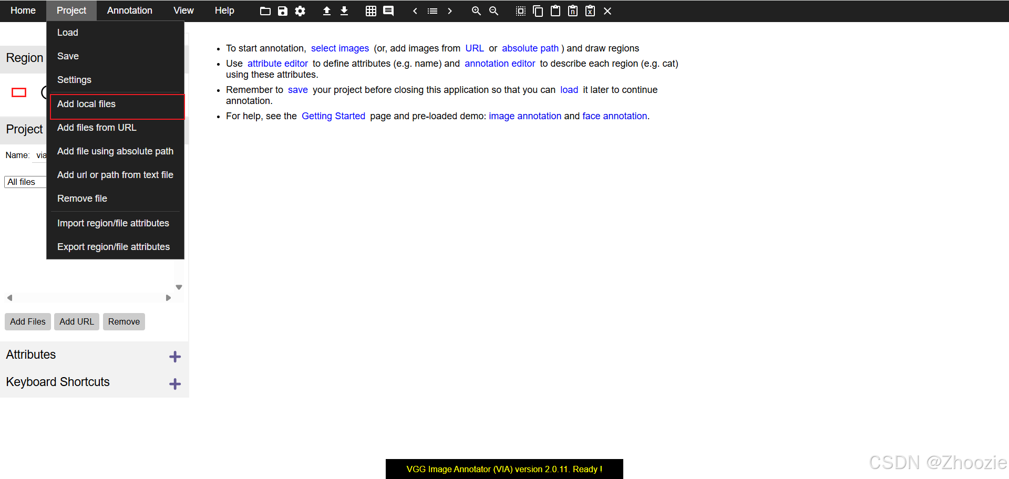This screenshot has width=1009, height=479.
Task: Close the open Project menu
Action: pos(71,11)
